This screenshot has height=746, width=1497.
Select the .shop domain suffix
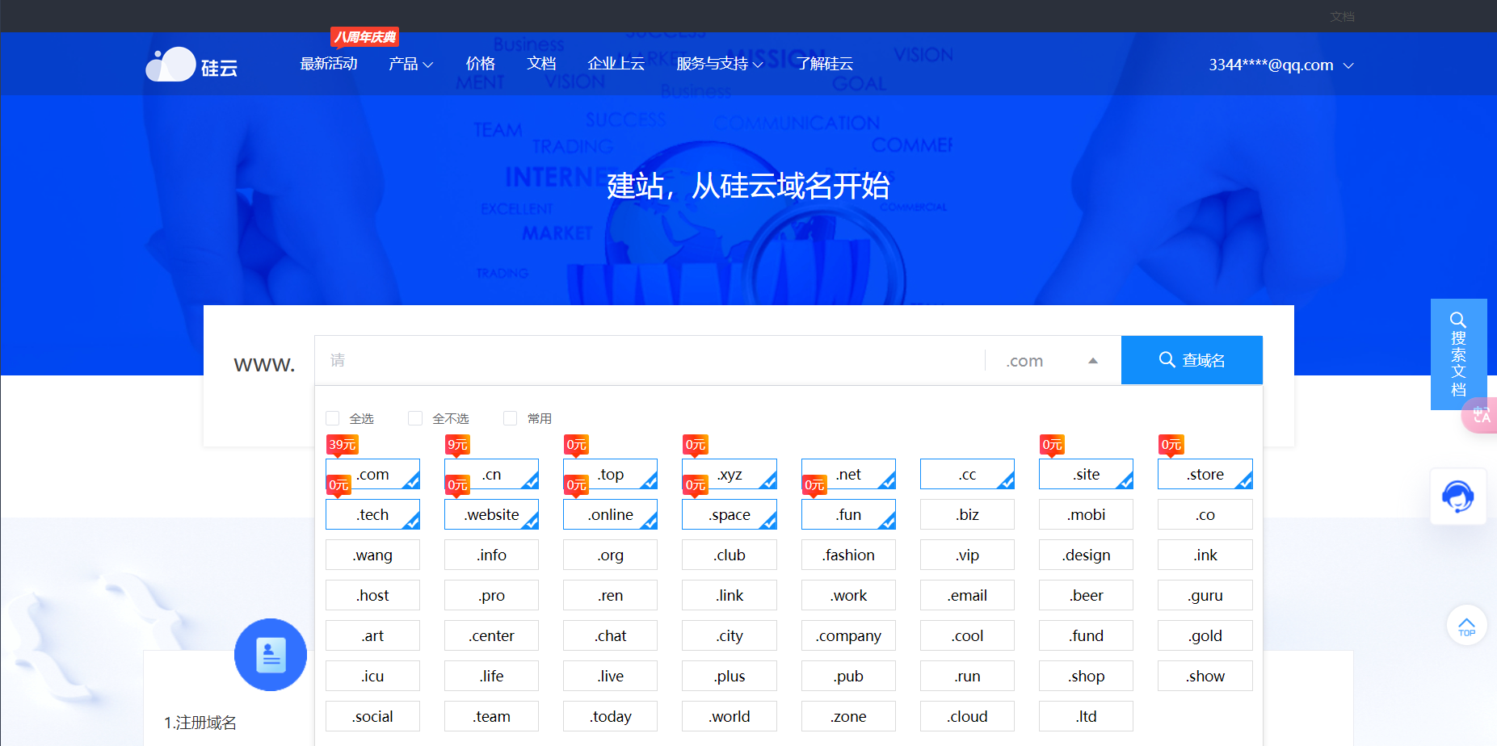coord(1086,676)
